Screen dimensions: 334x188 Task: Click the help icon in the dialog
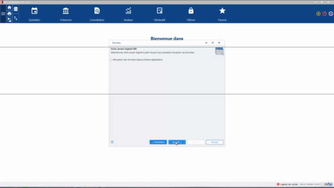coord(112,142)
